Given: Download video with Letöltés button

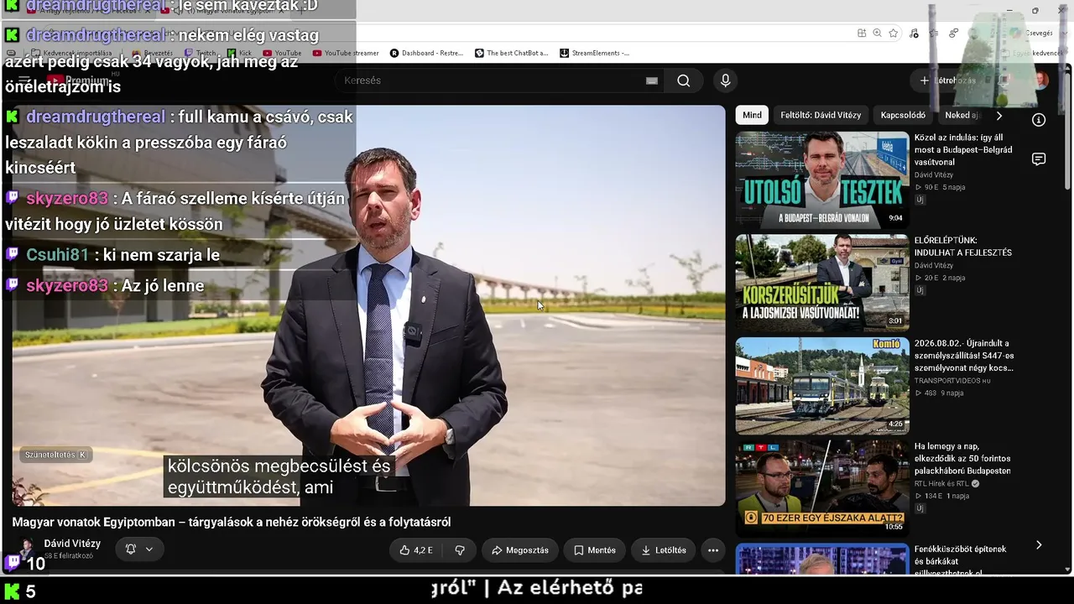Looking at the screenshot, I should [664, 550].
